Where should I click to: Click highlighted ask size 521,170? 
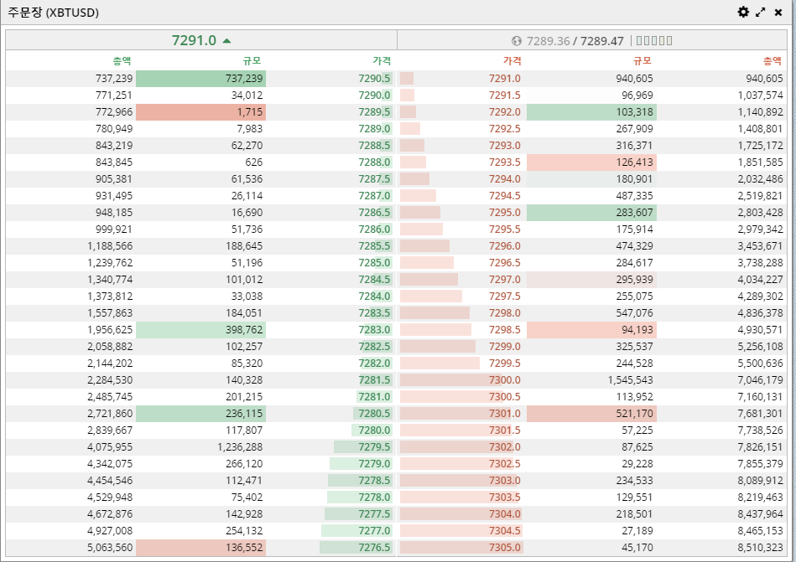[x=633, y=414]
